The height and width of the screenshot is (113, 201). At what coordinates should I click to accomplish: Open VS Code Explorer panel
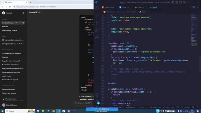coord(97,8)
